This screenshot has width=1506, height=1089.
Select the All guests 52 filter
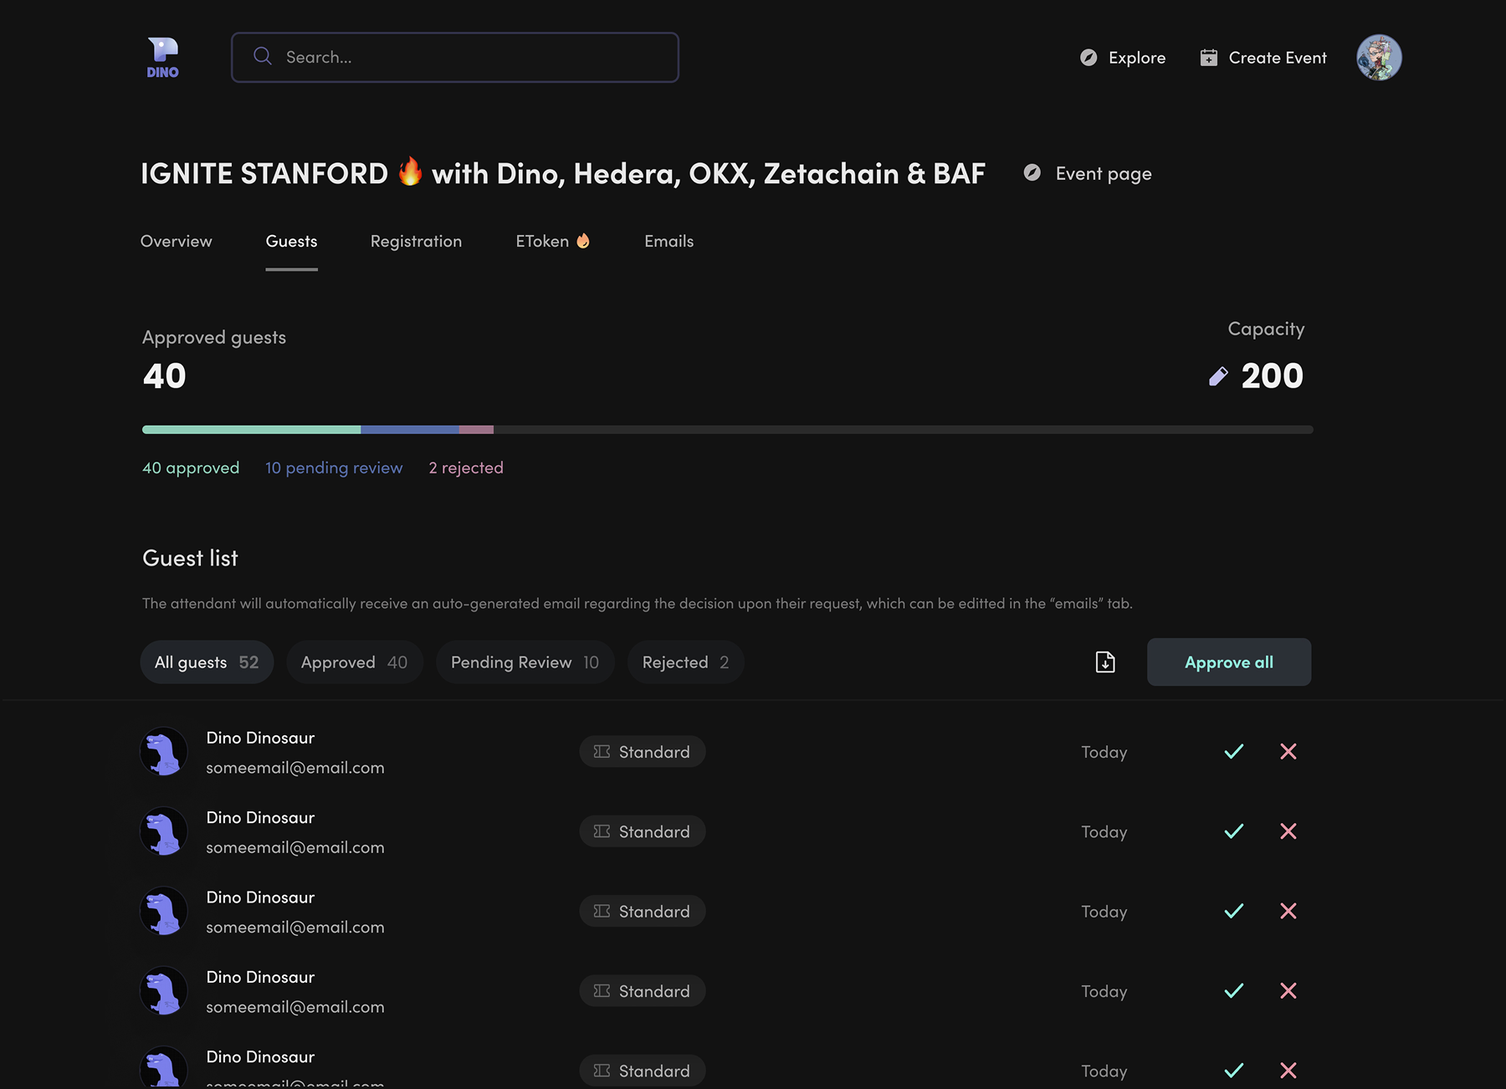206,662
